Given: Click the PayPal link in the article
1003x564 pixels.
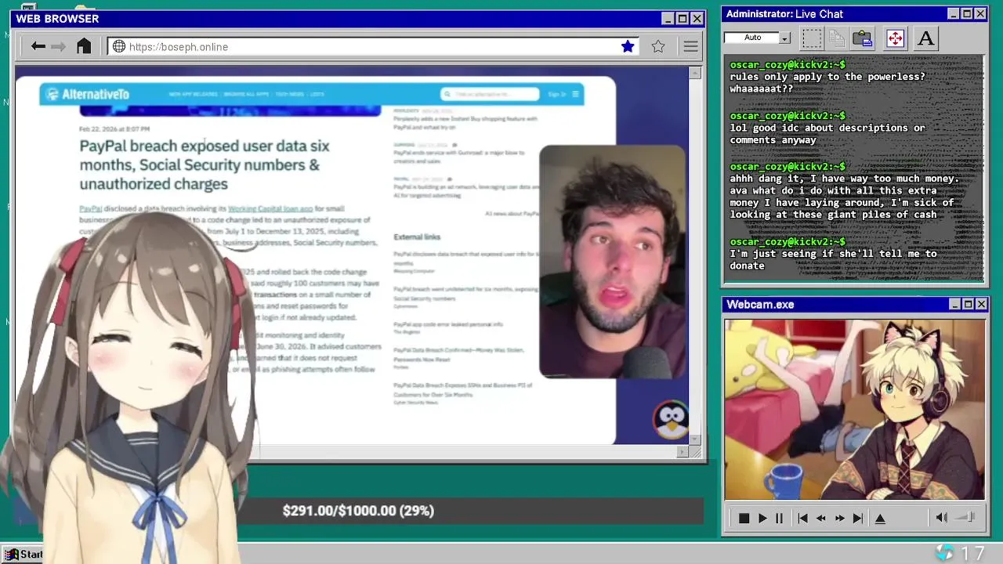Looking at the screenshot, I should 90,208.
